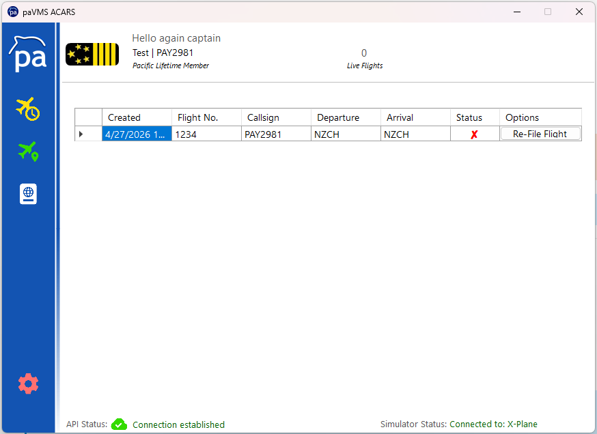The height and width of the screenshot is (434, 597).
Task: Select the PAY2981 callsign cell
Action: tap(276, 134)
